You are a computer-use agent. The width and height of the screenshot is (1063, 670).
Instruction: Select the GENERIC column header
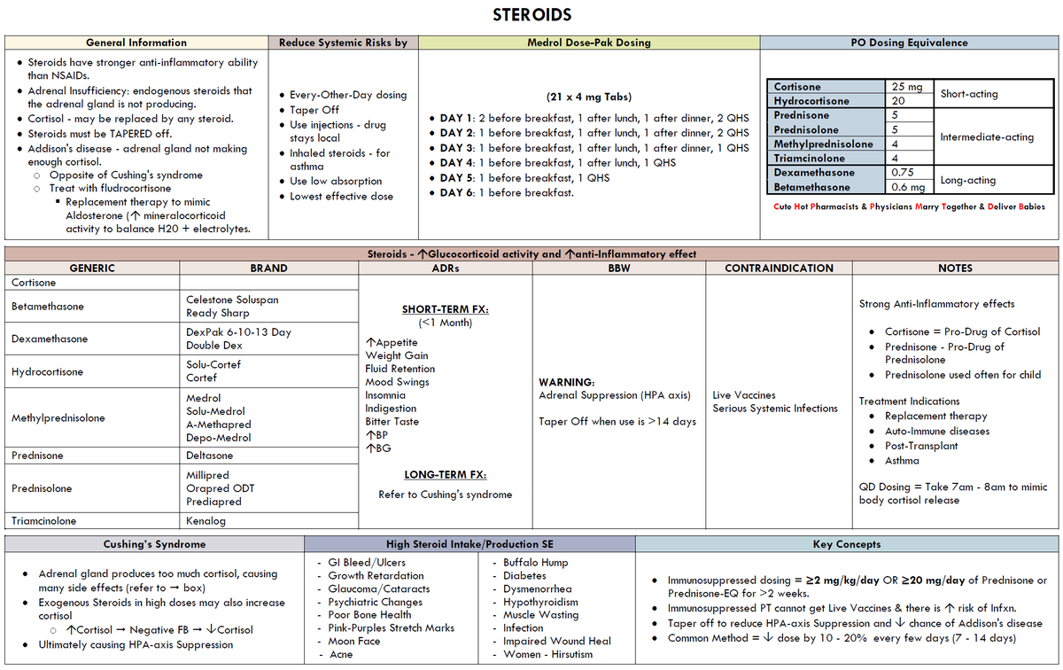[92, 268]
